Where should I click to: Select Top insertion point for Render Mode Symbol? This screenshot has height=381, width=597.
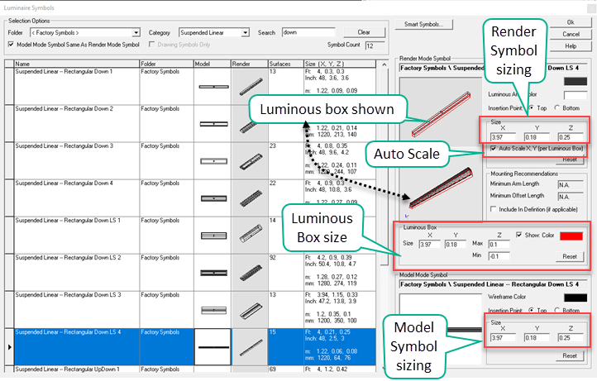pos(531,107)
